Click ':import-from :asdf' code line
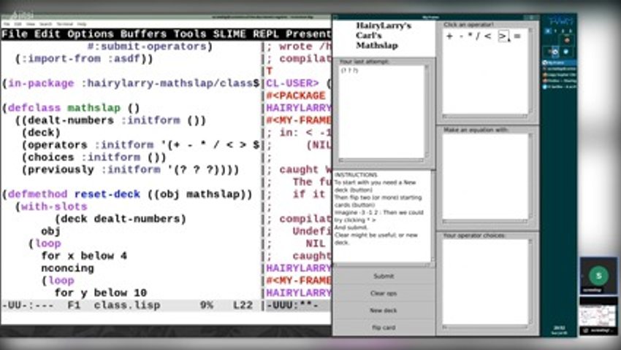 pos(84,58)
